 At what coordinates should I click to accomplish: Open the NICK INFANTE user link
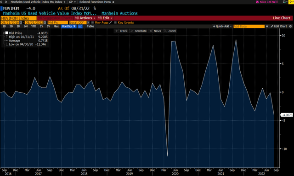click(269, 2)
